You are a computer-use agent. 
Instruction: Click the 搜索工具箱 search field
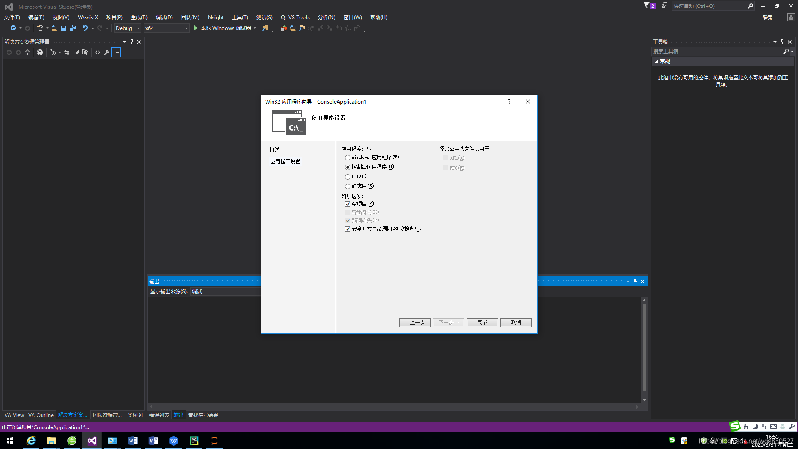717,51
